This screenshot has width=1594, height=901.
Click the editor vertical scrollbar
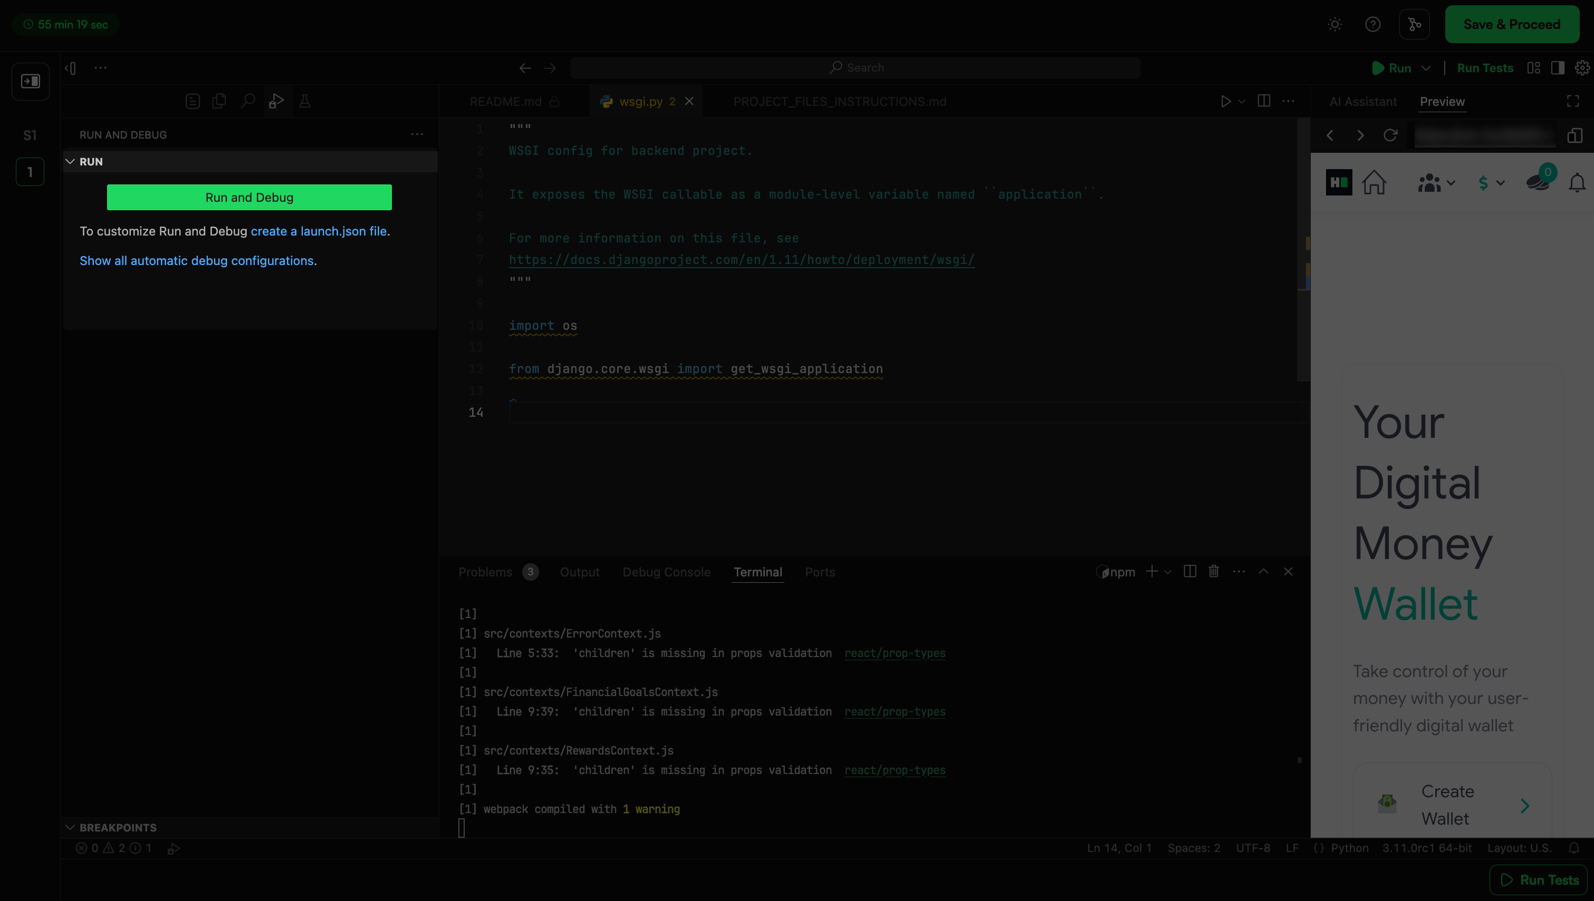click(1303, 248)
